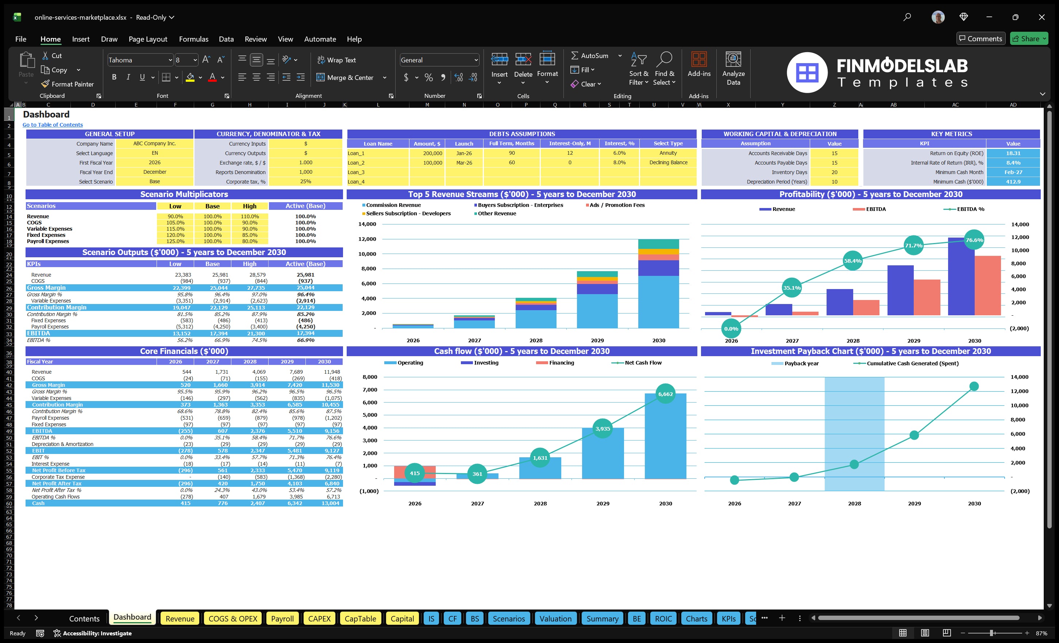
Task: Toggle italic formatting
Action: click(128, 77)
